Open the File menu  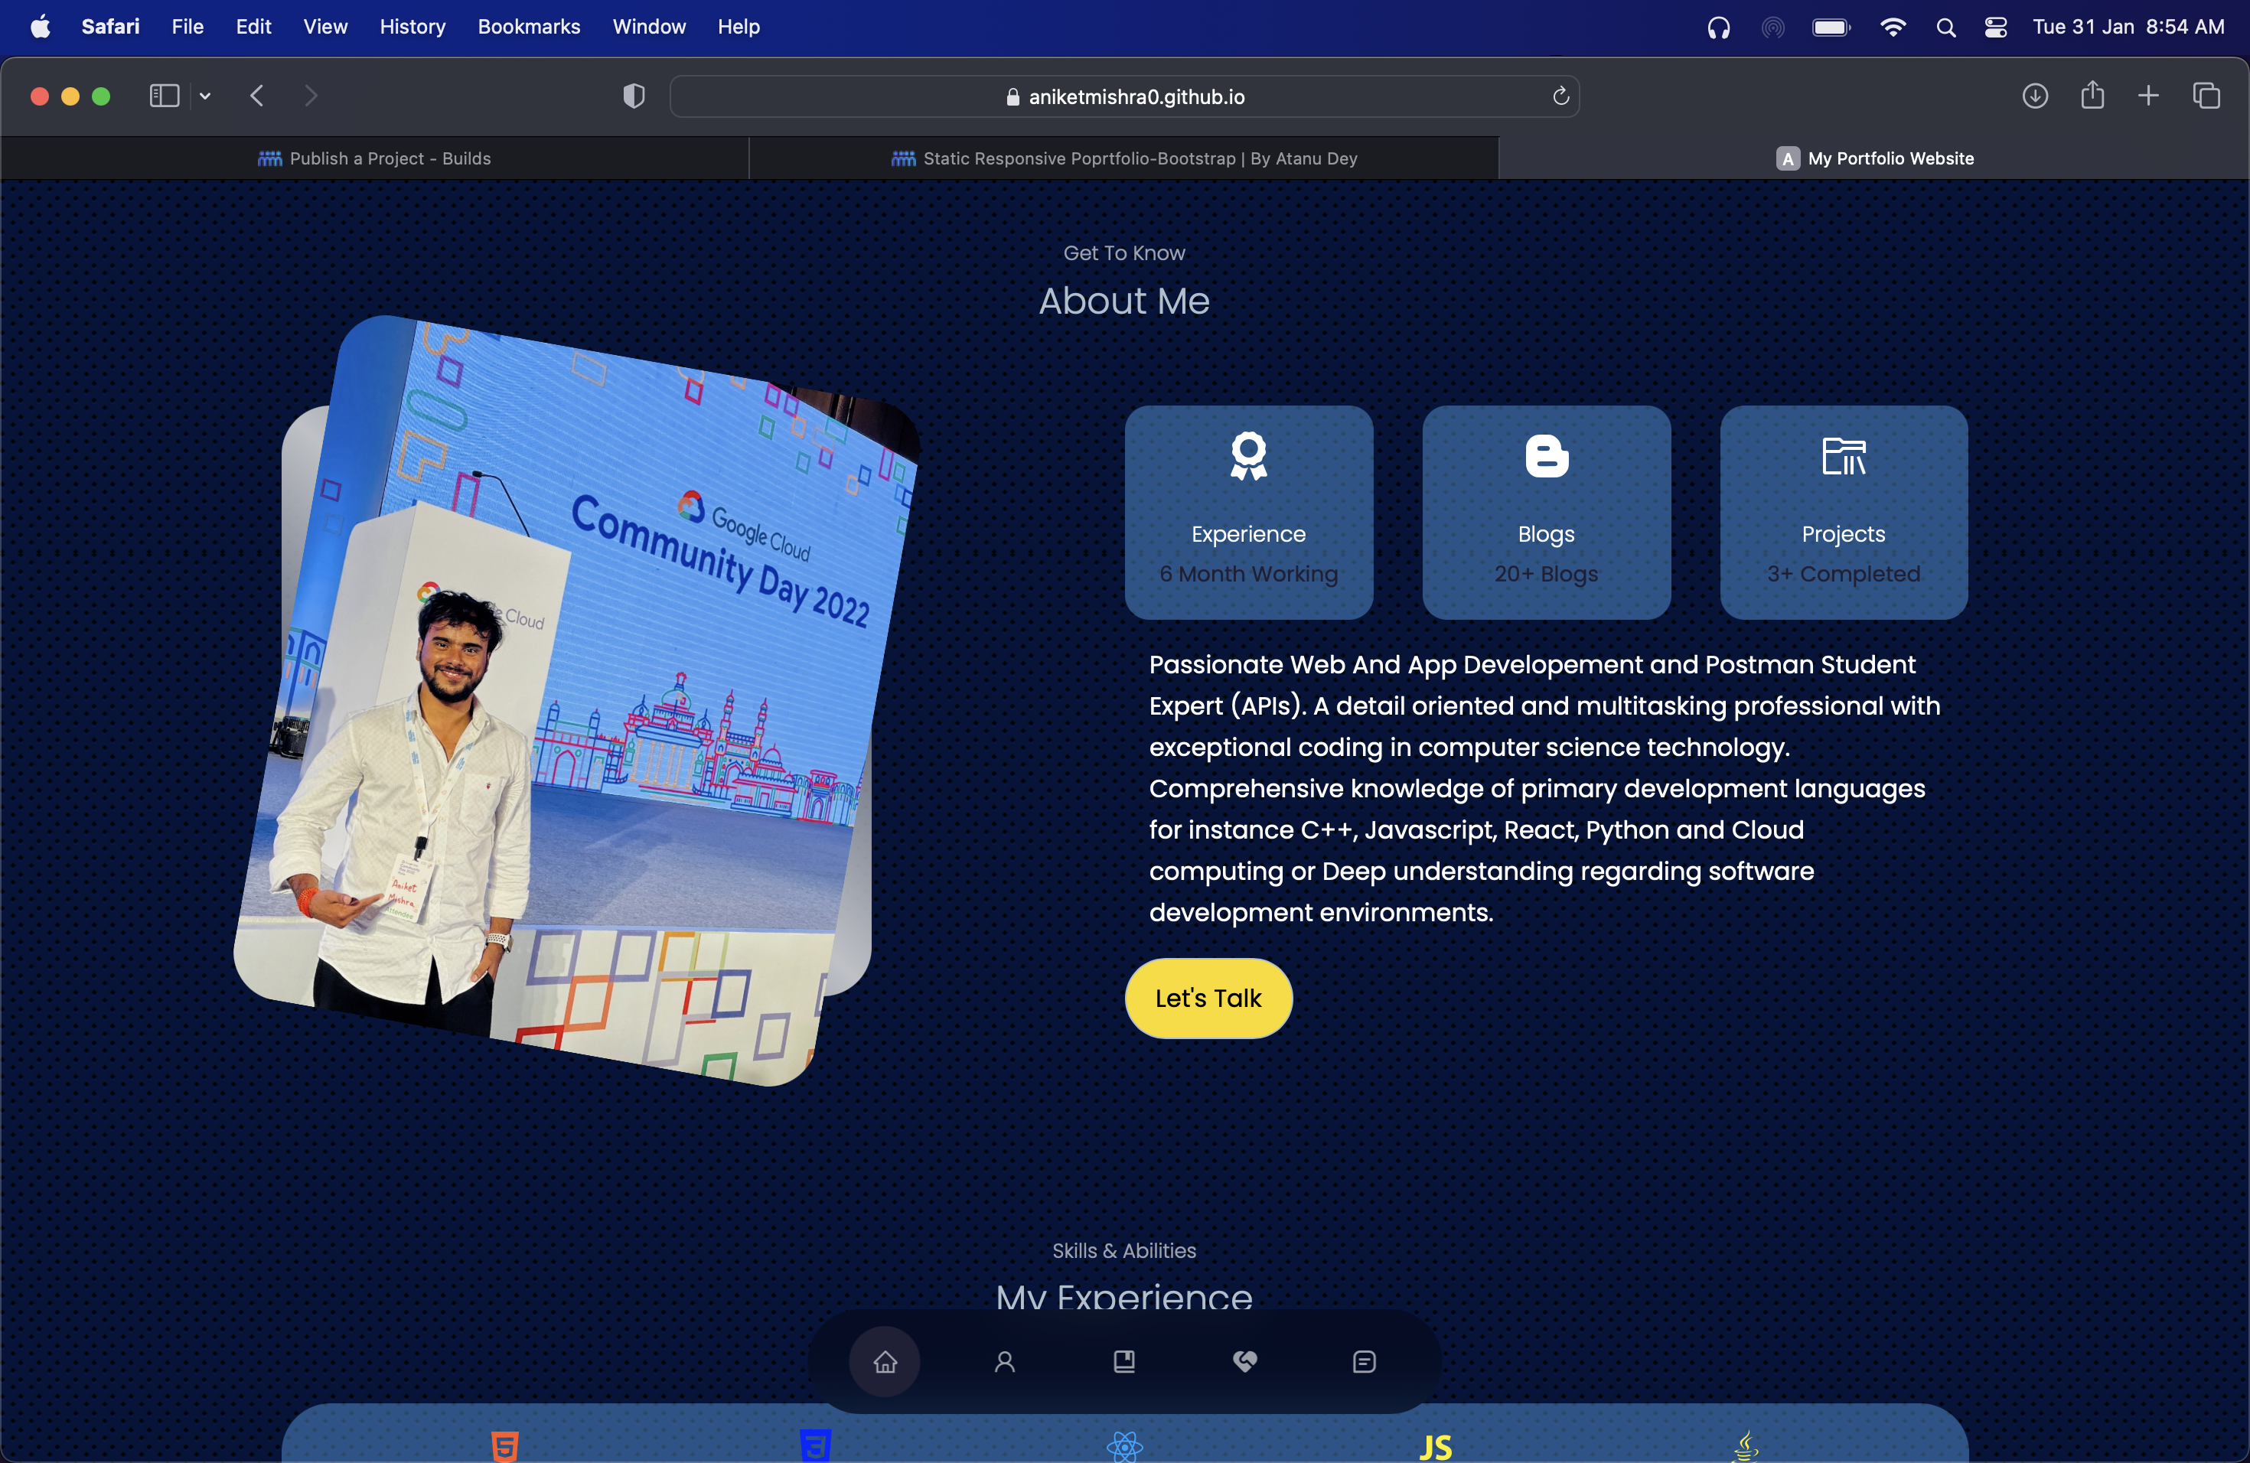[187, 27]
